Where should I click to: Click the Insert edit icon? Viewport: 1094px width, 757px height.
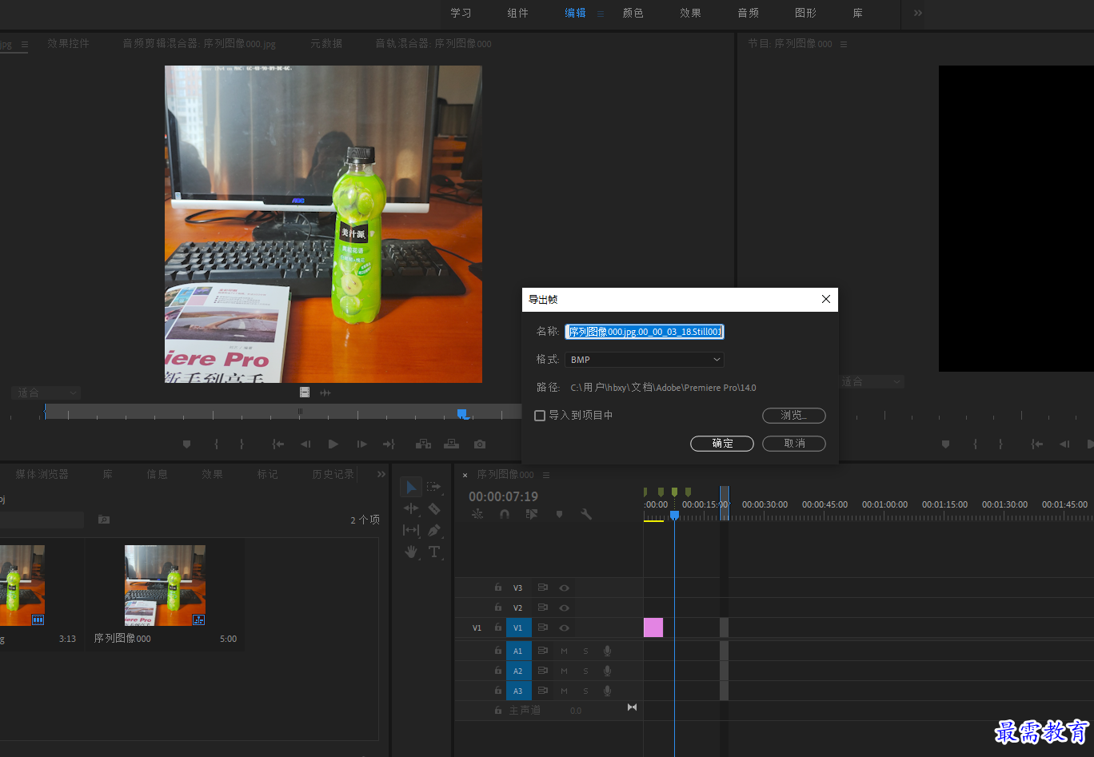[x=423, y=444]
